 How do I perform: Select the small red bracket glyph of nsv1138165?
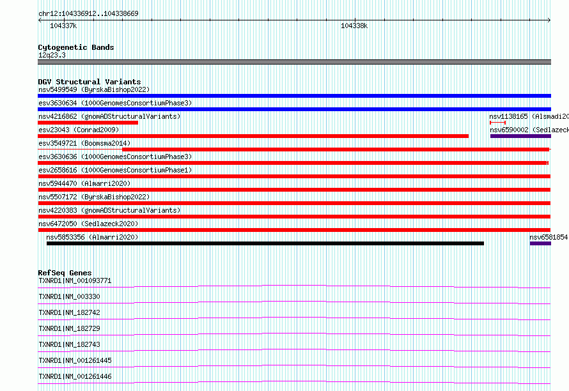coord(497,123)
